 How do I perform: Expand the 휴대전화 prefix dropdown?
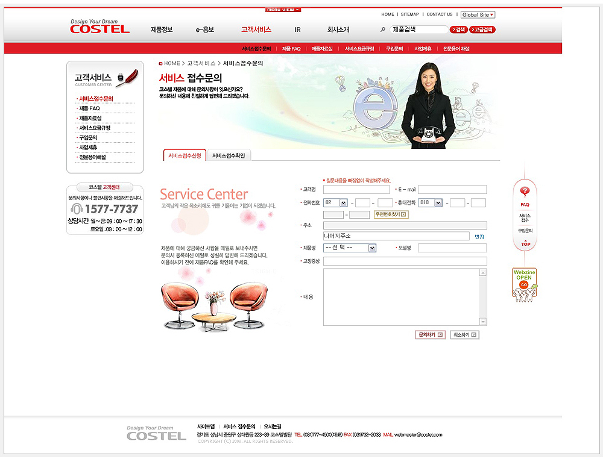pyautogui.click(x=431, y=202)
